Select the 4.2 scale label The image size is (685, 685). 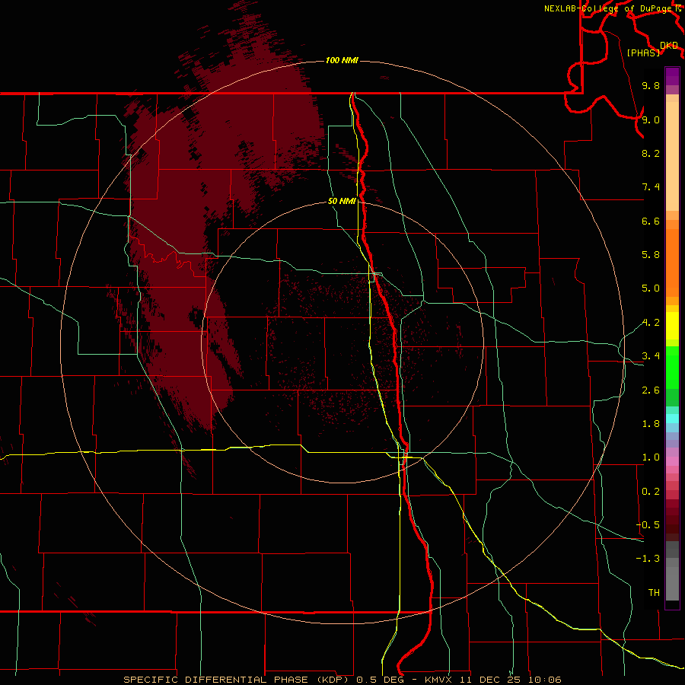click(651, 323)
